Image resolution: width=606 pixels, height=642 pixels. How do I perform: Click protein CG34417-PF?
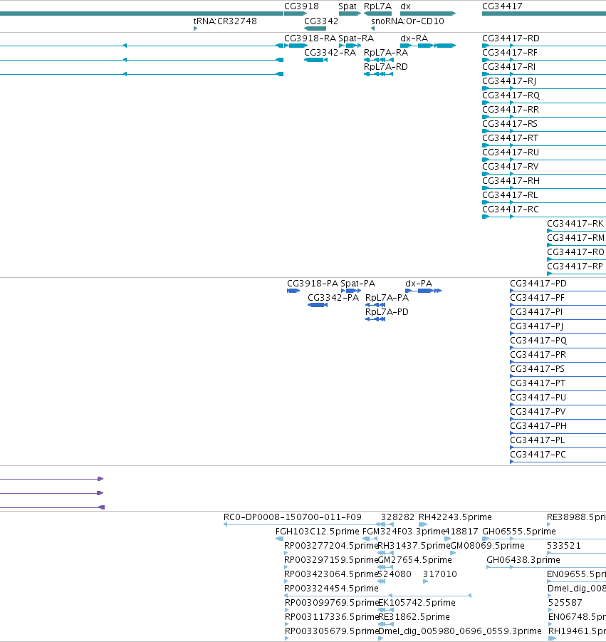coord(537,298)
